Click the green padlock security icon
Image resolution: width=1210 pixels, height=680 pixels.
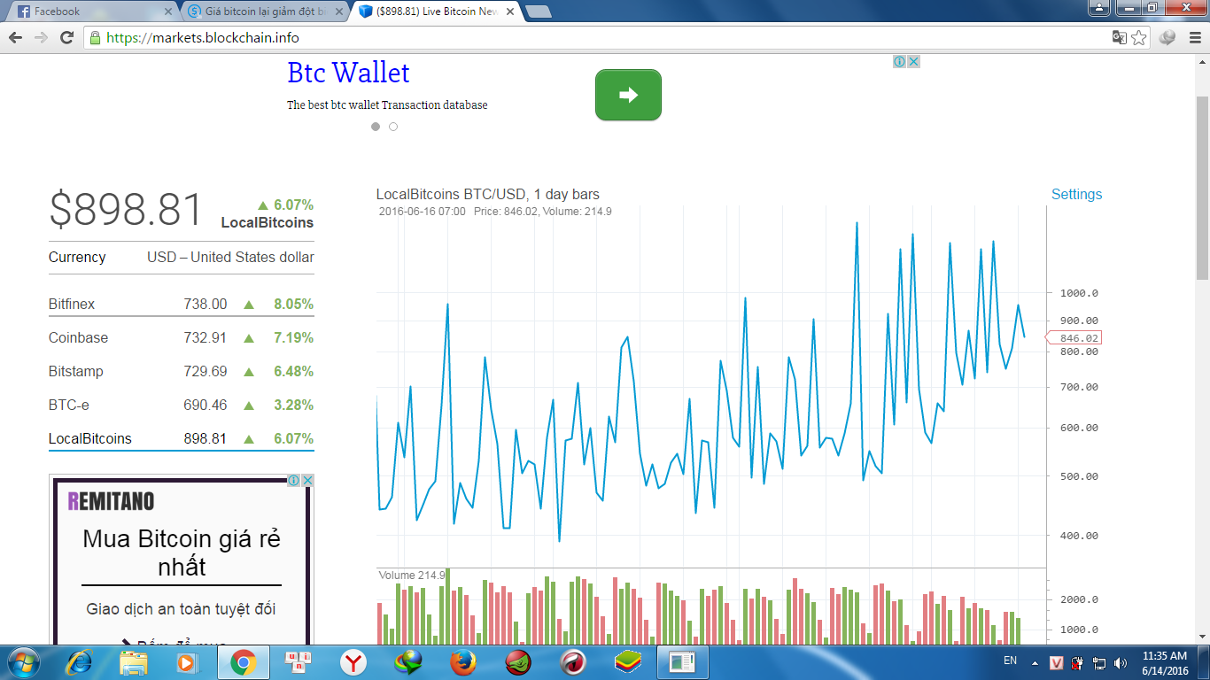pos(95,38)
